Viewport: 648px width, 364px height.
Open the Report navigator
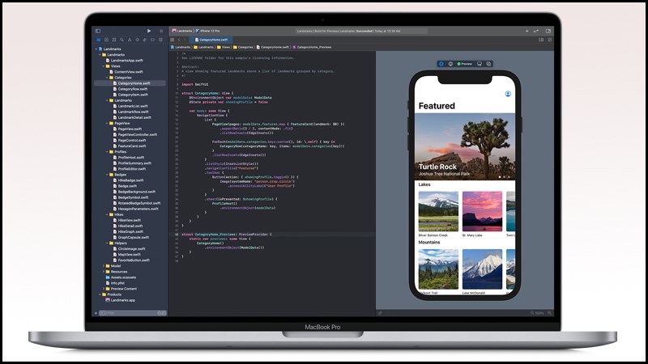pyautogui.click(x=160, y=40)
